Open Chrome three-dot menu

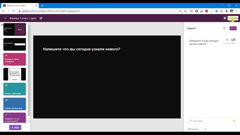click(237, 11)
